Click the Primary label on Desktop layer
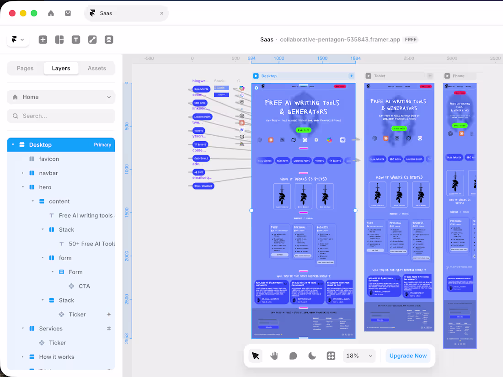 [x=102, y=145]
